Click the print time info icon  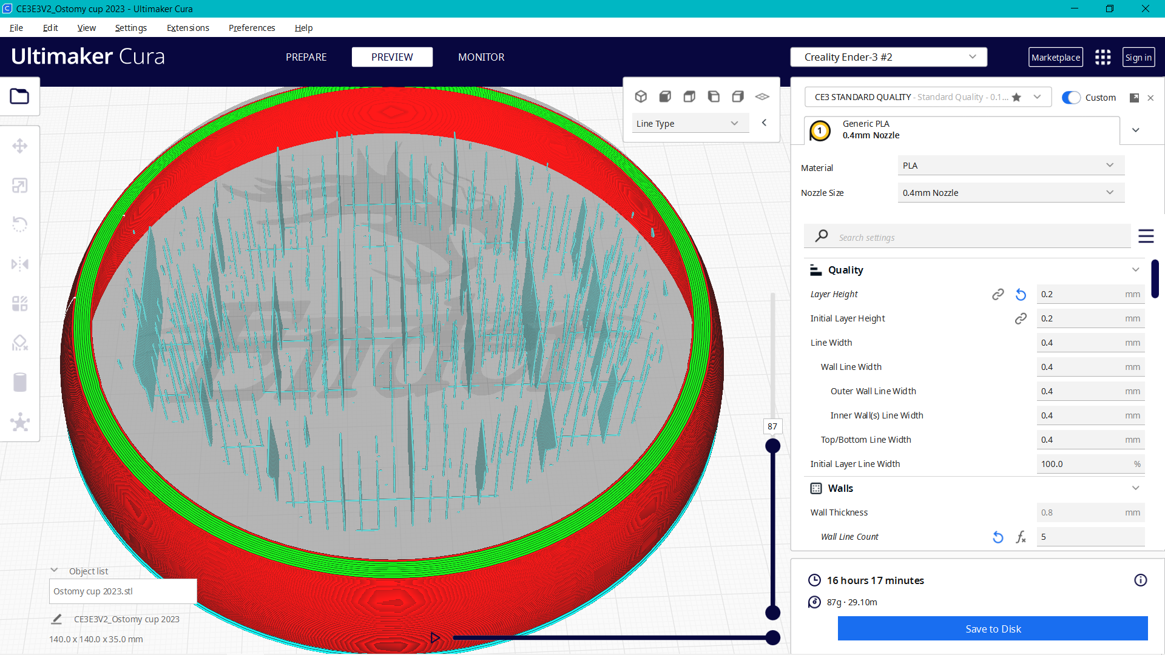[1140, 580]
